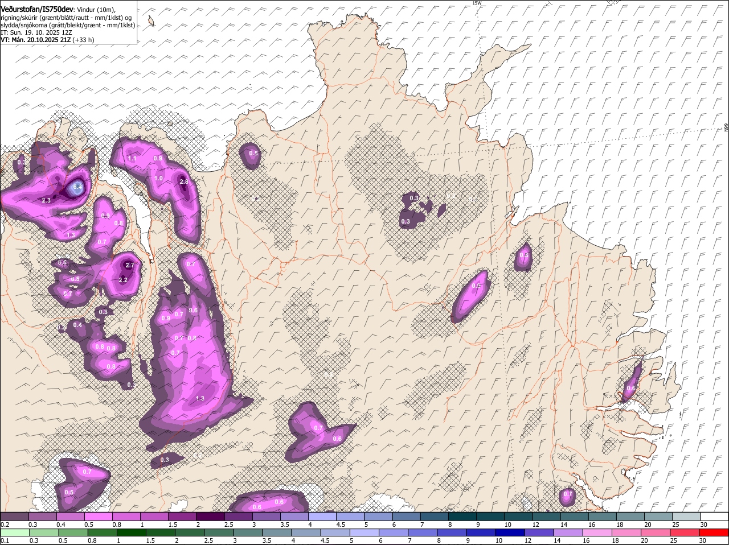Pick dark teal swatch between 8 and 9, purple scale
This screenshot has height=545, width=729.
[x=462, y=517]
